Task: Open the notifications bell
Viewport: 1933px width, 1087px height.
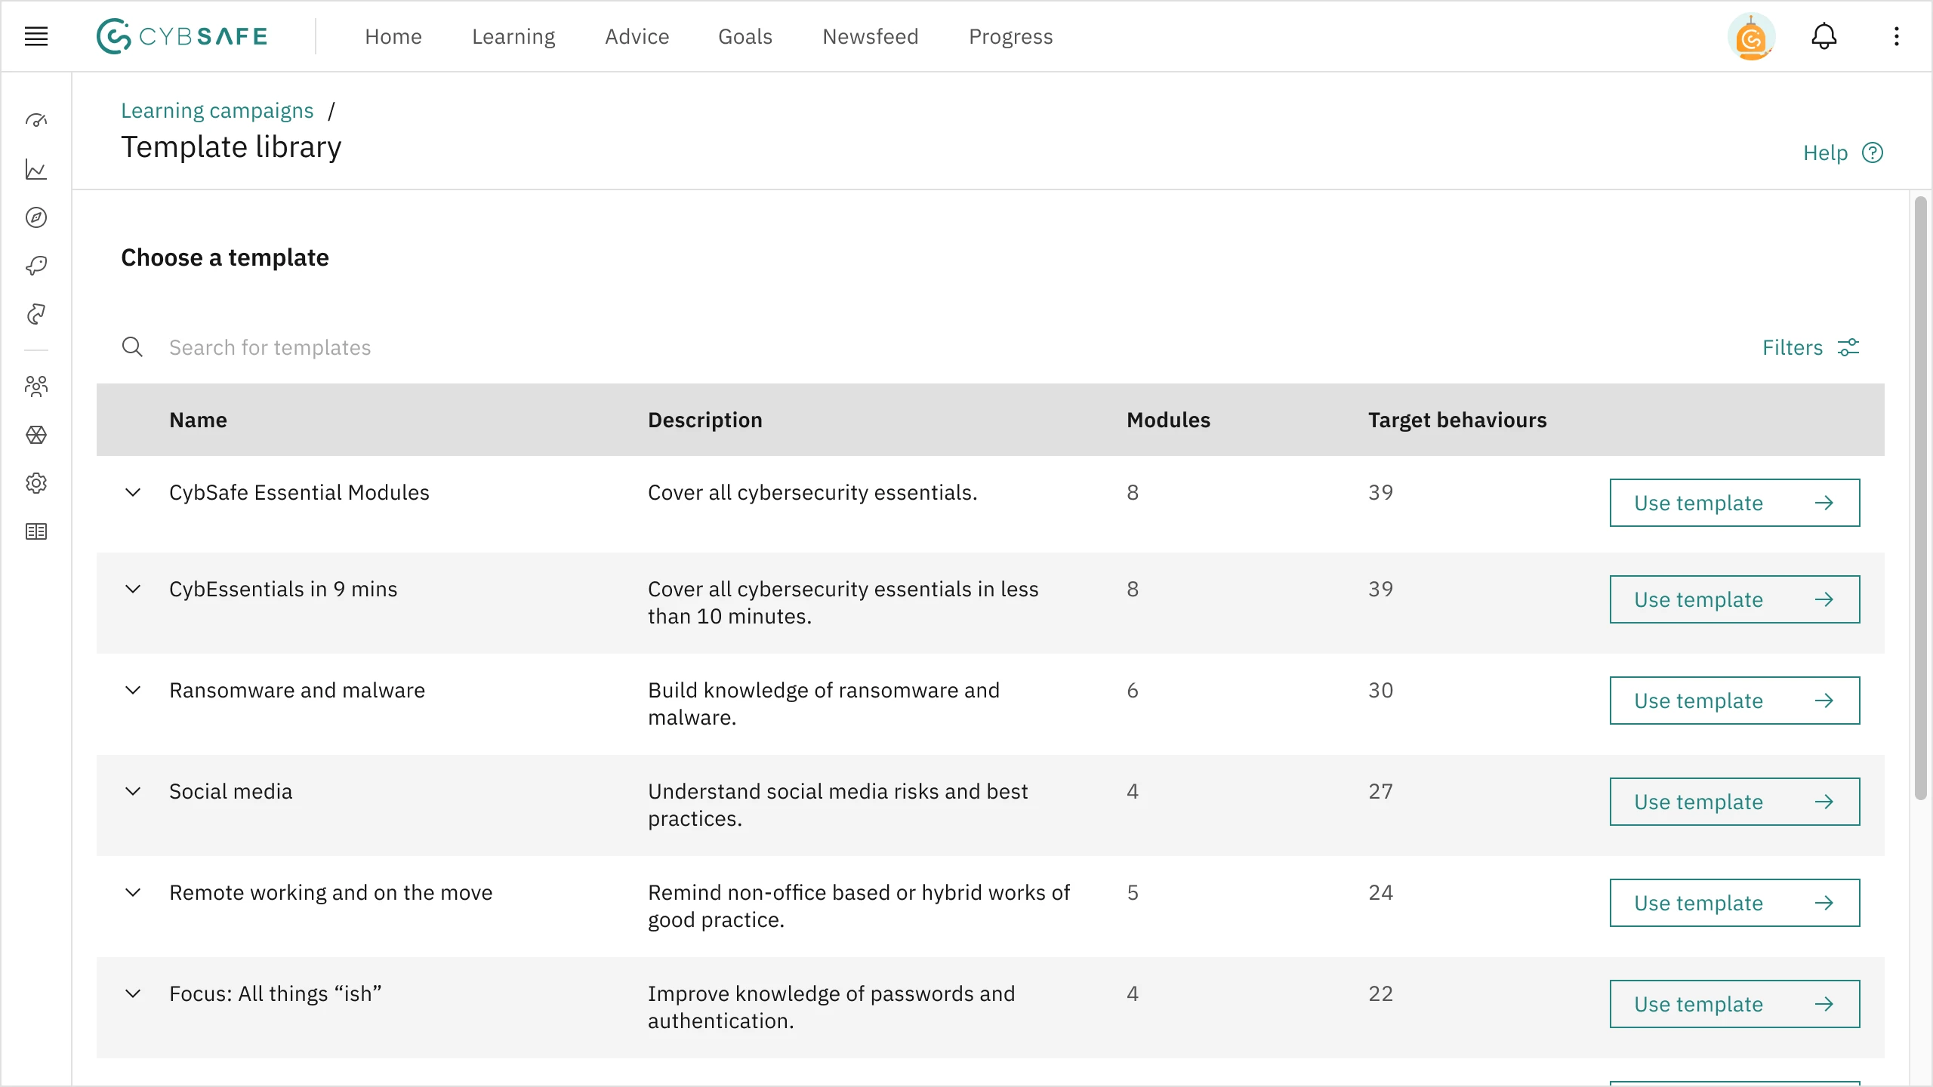Action: click(1824, 36)
